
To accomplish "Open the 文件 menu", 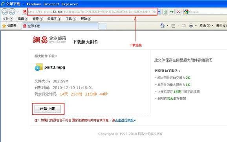I will (8, 19).
